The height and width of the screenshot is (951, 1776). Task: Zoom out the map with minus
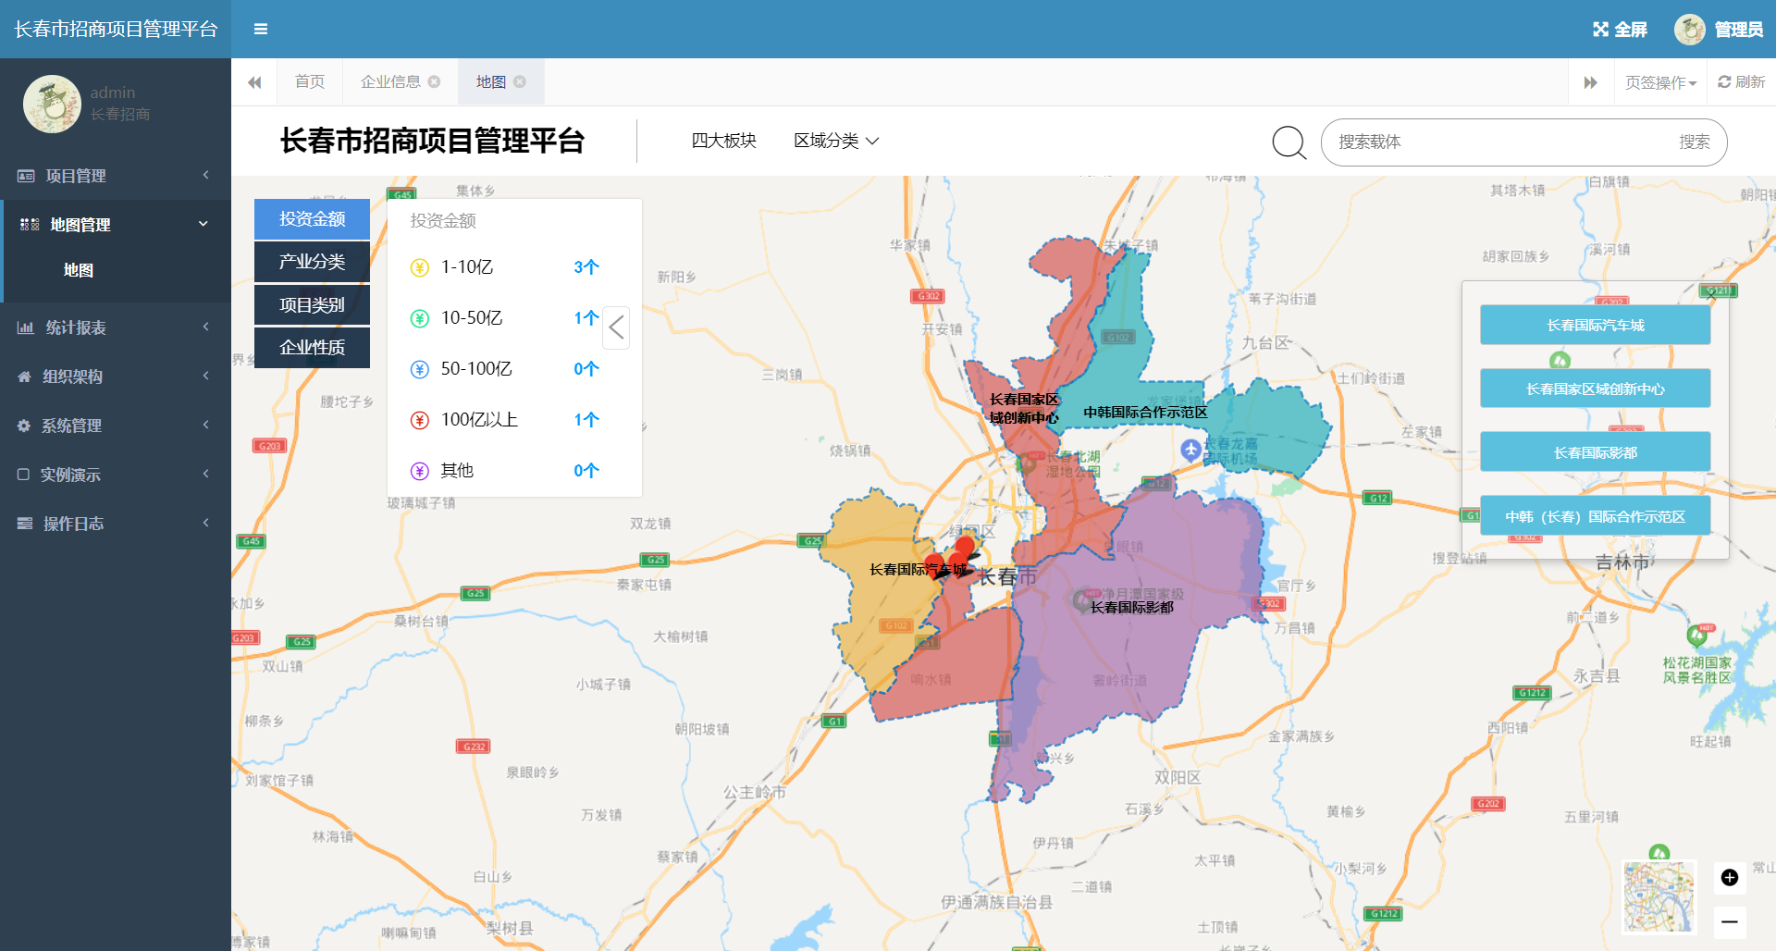coord(1730,921)
